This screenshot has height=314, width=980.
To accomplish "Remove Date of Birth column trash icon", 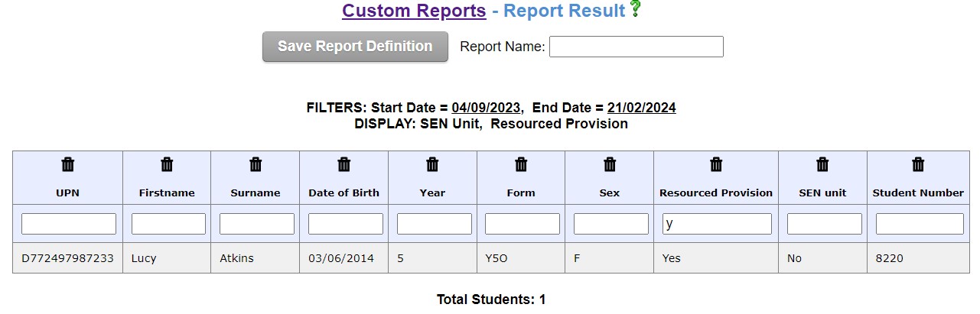I will click(344, 164).
